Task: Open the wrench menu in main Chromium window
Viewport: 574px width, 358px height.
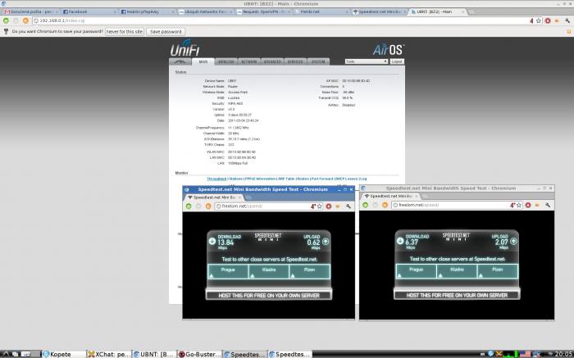Action: pyautogui.click(x=567, y=20)
